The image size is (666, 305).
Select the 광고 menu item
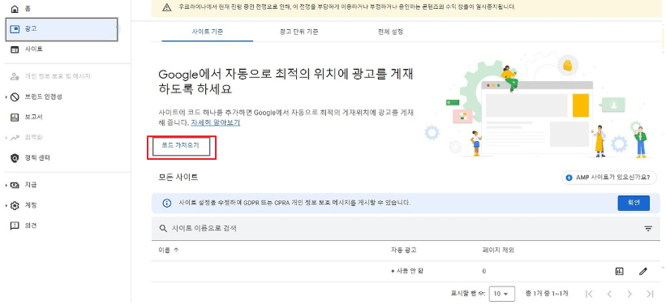[x=62, y=29]
